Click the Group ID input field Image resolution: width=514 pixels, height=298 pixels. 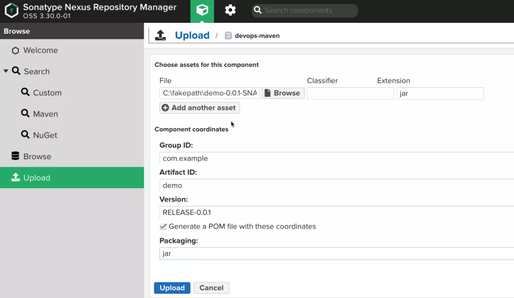(x=336, y=158)
